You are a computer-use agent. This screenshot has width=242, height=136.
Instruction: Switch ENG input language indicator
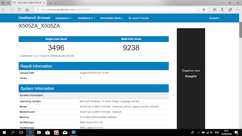[217, 133]
